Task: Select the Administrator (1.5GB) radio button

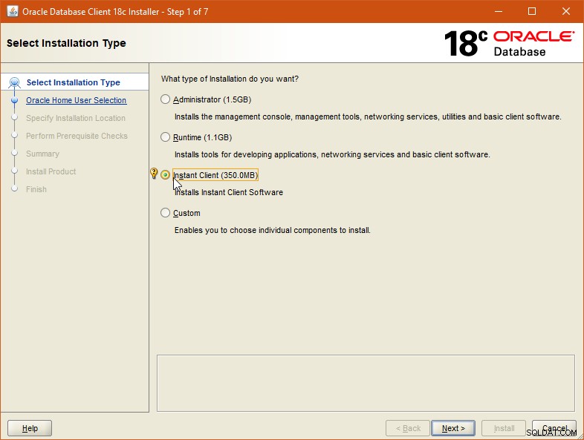Action: pos(165,99)
